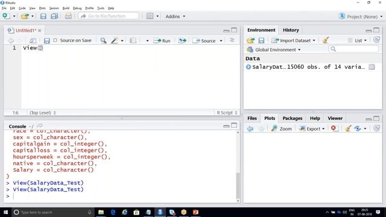
Task: Refresh the Environment pane
Action: (376, 40)
